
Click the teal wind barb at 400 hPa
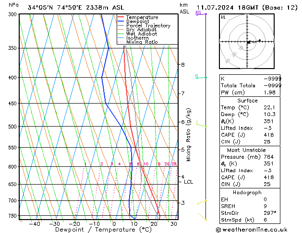[x=201, y=77]
